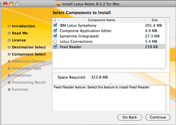Click the Read Me step label
This screenshot has height=125, width=176.
click(x=20, y=33)
